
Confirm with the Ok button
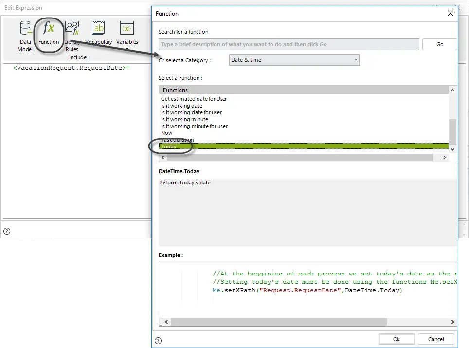coord(397,339)
